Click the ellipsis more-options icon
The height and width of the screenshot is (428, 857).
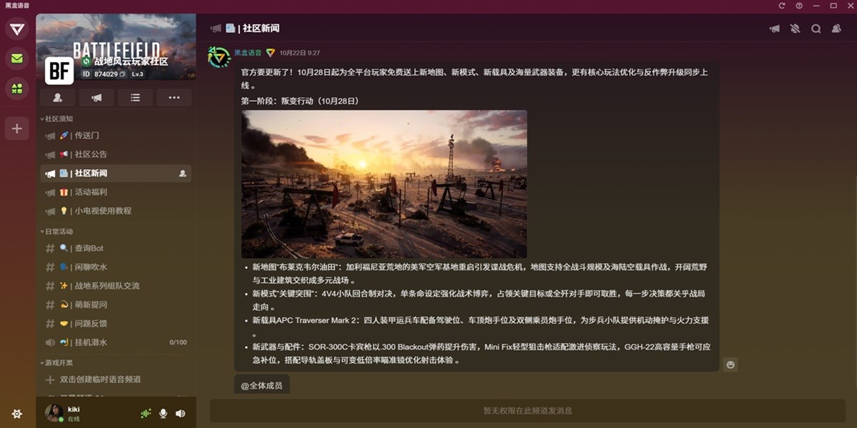click(x=174, y=97)
